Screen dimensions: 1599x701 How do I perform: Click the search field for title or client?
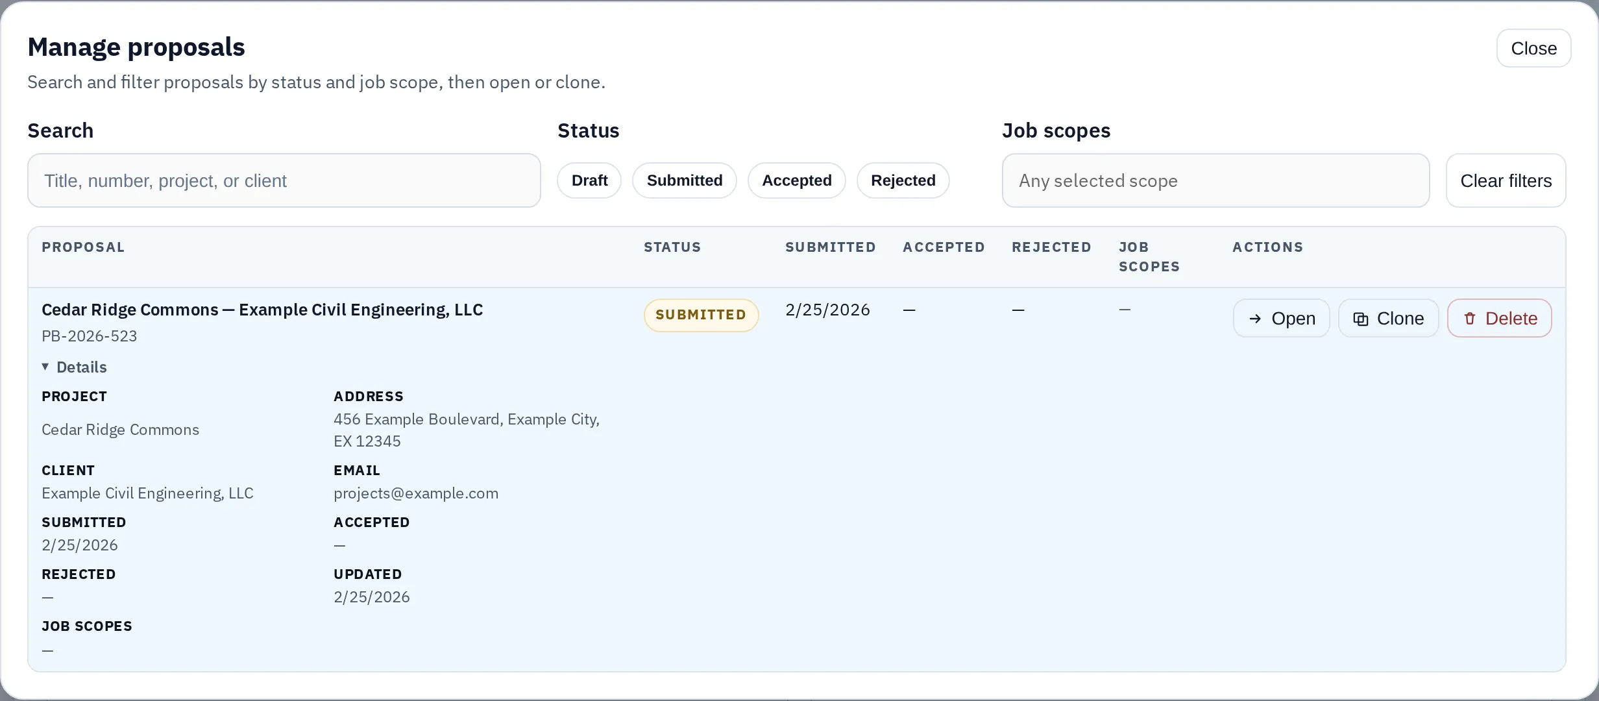pyautogui.click(x=284, y=180)
